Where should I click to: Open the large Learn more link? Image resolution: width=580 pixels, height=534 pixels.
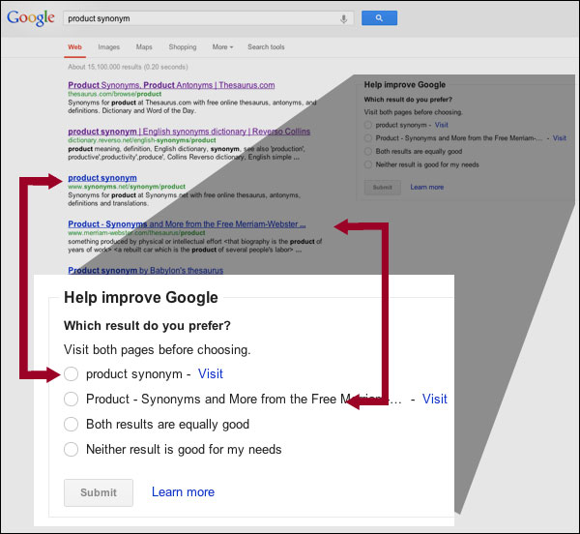[183, 492]
